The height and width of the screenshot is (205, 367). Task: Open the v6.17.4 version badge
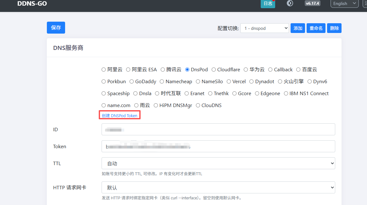(313, 3)
